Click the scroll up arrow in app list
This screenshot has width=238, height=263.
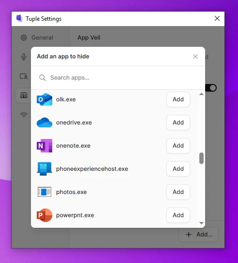[201, 94]
